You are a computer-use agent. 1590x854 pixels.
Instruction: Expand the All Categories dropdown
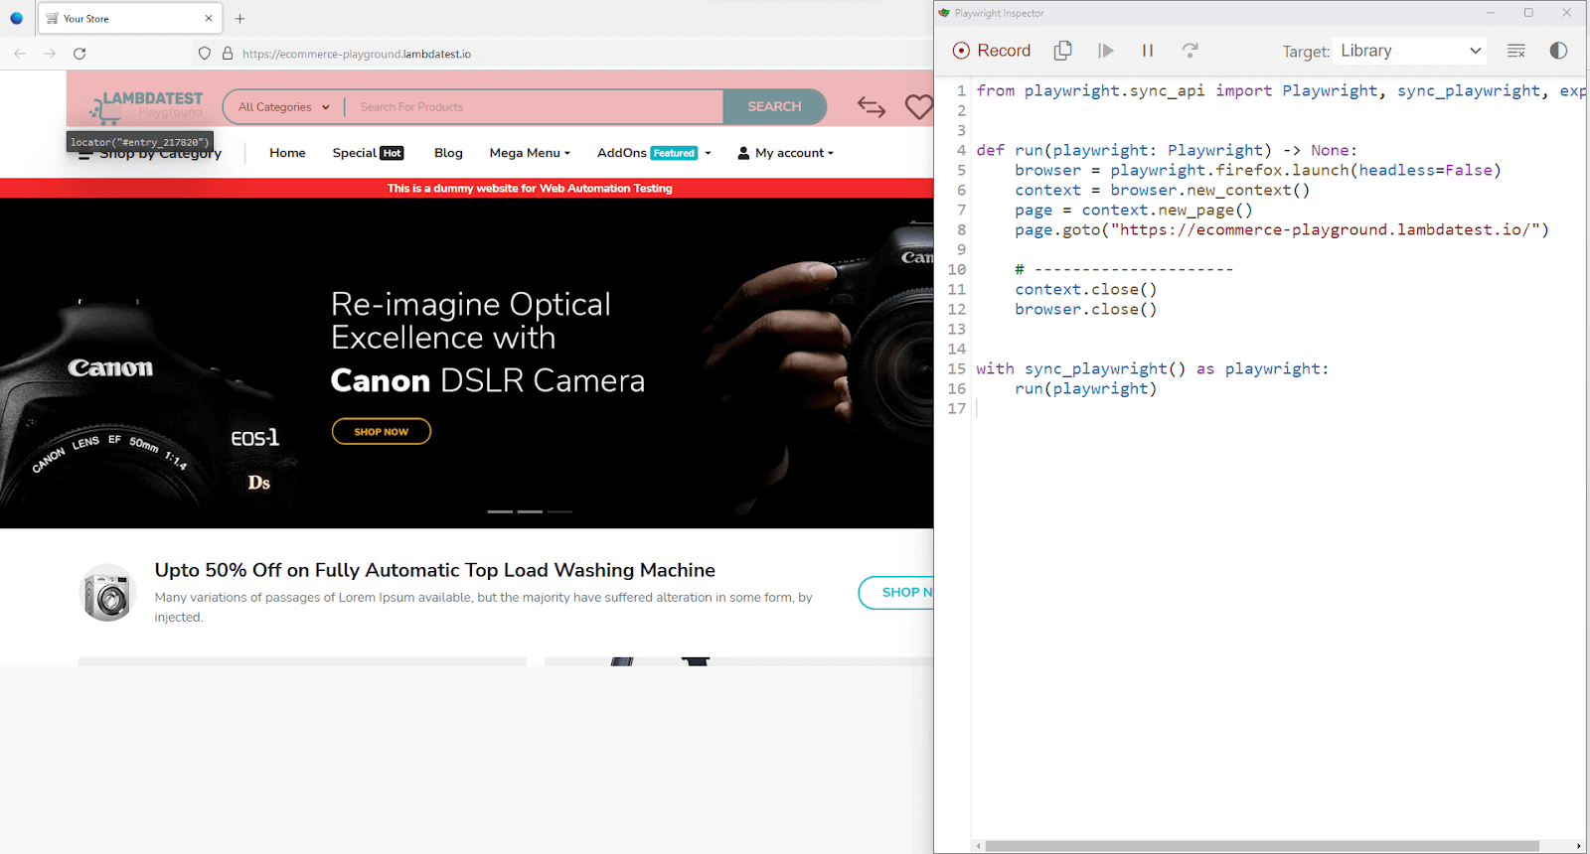coord(283,107)
